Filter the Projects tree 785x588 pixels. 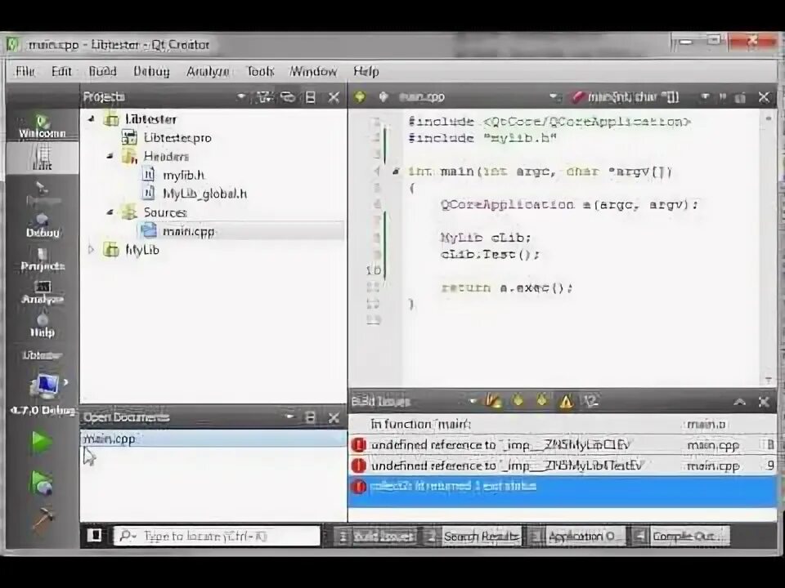[265, 97]
